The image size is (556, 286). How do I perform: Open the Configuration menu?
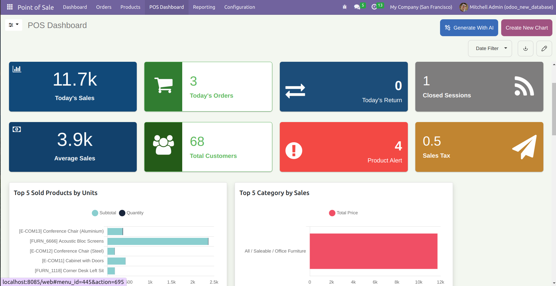[x=239, y=7]
